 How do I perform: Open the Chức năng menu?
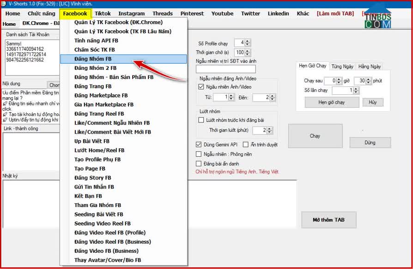click(42, 13)
